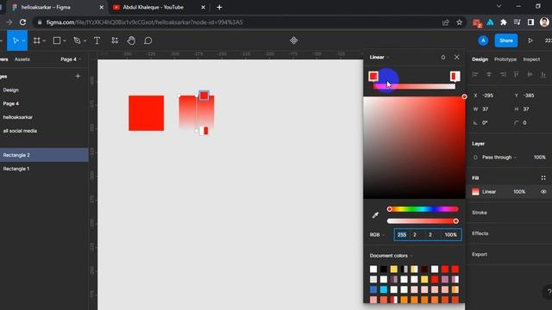The image size is (552, 310).
Task: Align left alignment icon
Action: click(475, 74)
